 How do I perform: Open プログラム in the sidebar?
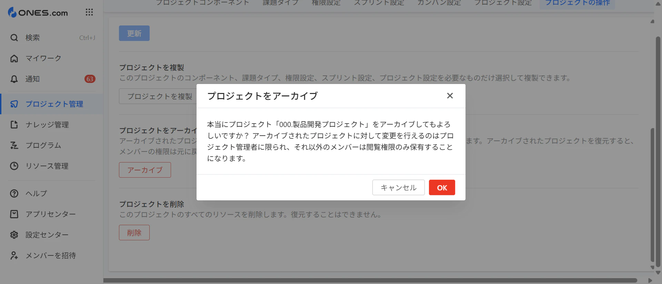pos(52,145)
